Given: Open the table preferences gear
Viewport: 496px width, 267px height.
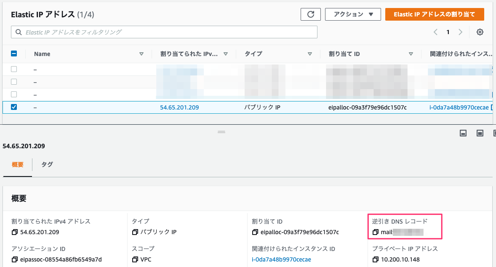Looking at the screenshot, I should coord(480,32).
